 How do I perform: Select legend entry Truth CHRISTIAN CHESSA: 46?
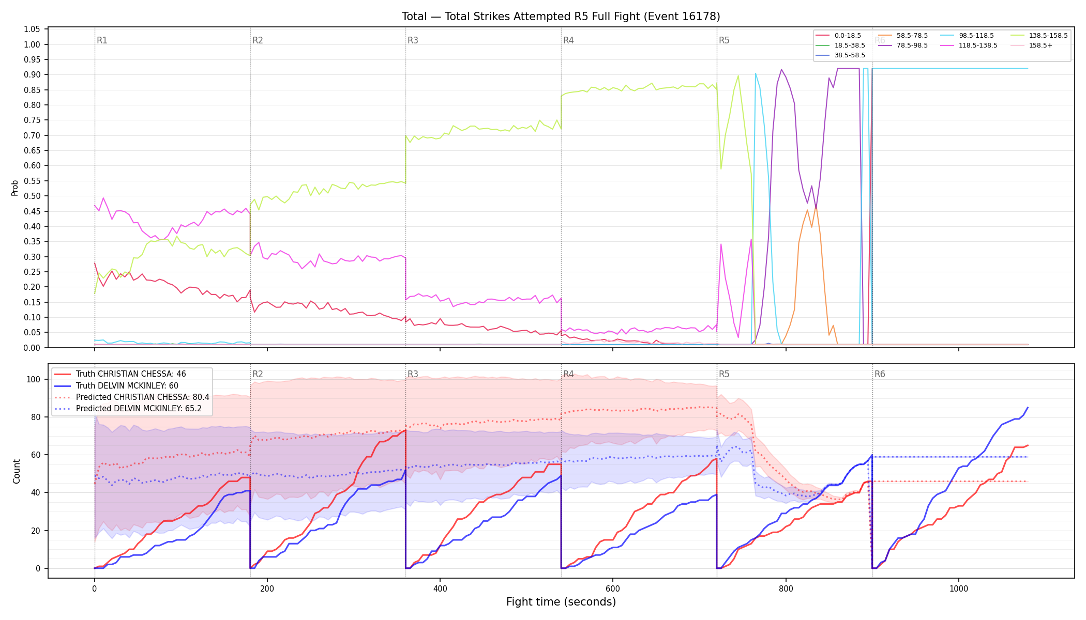point(120,374)
